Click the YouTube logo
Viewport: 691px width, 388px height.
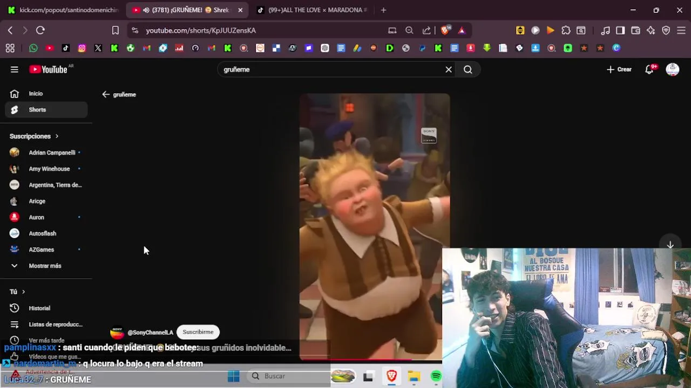click(48, 70)
